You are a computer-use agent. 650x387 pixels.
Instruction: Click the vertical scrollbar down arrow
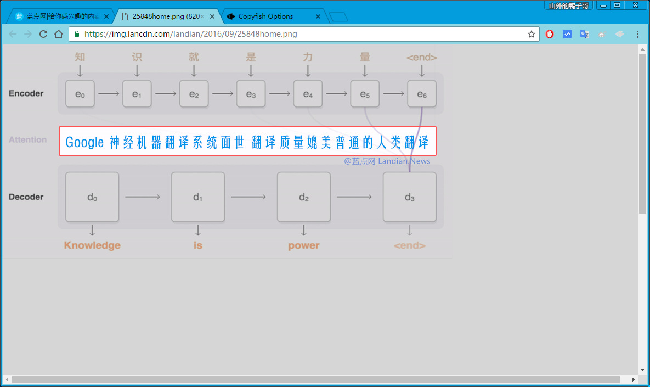[643, 370]
